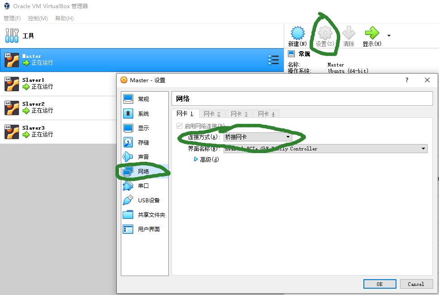439x295 pixels.
Task: Click the Cancel button
Action: point(416,284)
